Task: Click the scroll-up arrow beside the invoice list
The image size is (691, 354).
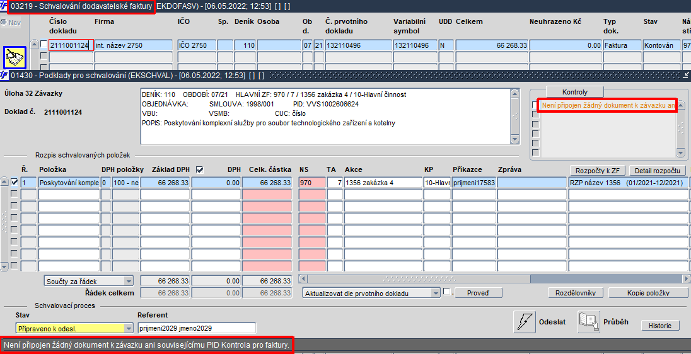Action: pyautogui.click(x=34, y=45)
